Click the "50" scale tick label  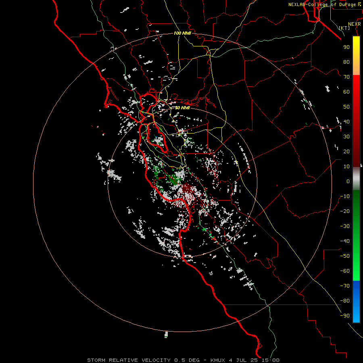point(346,107)
